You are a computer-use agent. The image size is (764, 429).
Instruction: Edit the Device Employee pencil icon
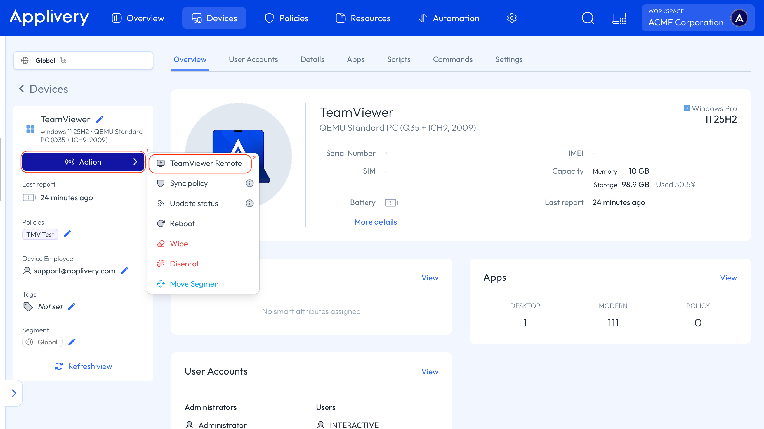pyautogui.click(x=125, y=270)
